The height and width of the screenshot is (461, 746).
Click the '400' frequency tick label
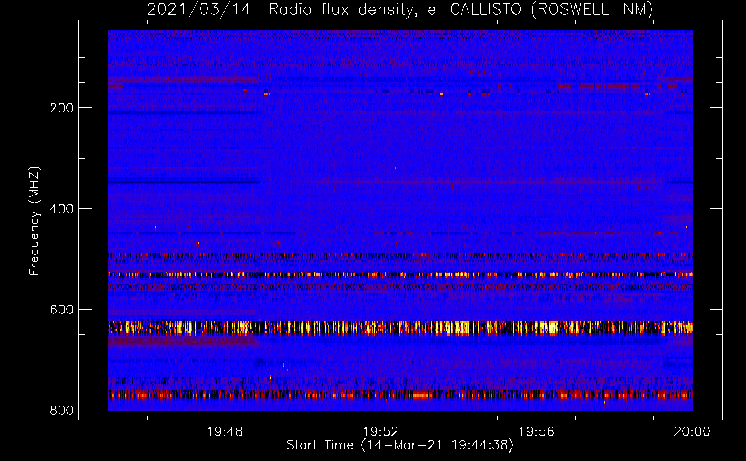tap(62, 209)
